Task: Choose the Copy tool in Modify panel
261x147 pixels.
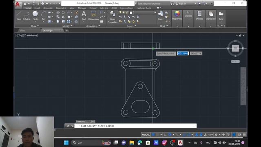Action: 58,17
